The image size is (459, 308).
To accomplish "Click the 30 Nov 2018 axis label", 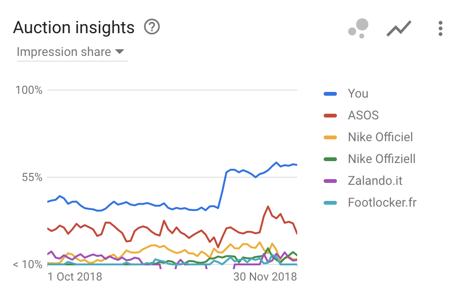I will coord(265,277).
